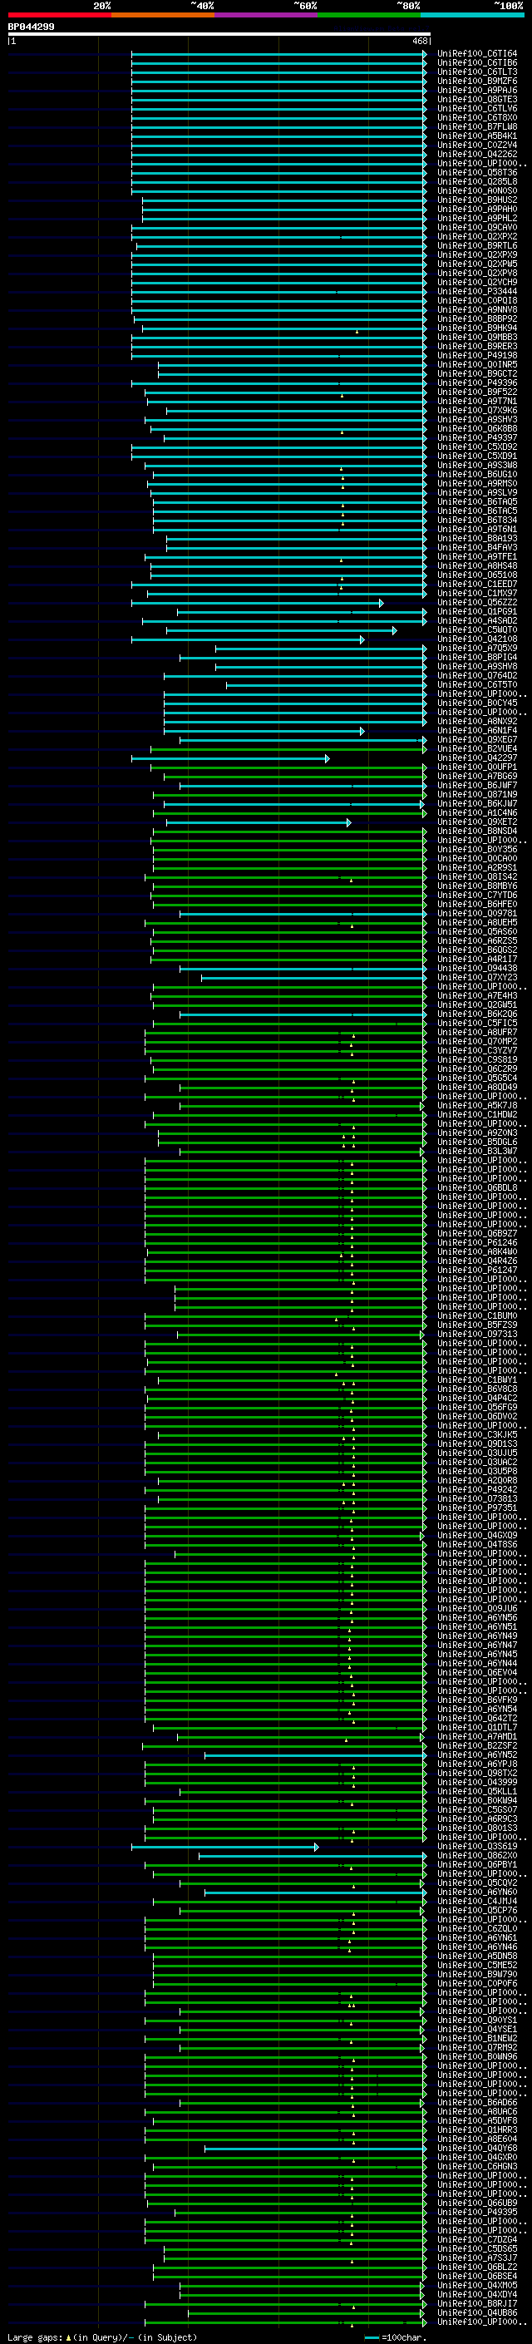Screen dimensions: 532x2344
Task: Click the alignment bar for UniRef100_B9HUS2
Action: (x=283, y=201)
